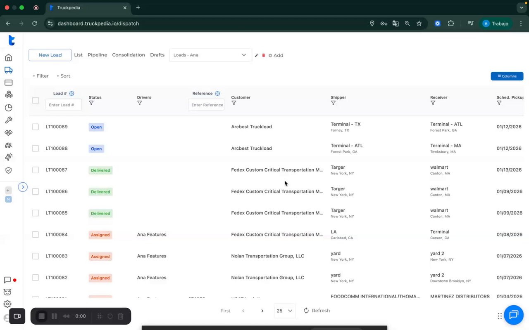Screen dimensions: 529x330
Task: Open Load # column settings gear
Action: tap(71, 94)
